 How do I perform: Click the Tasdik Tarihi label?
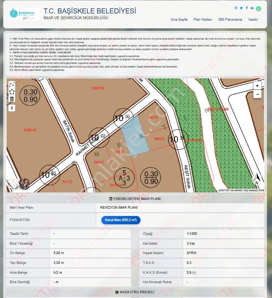tap(19, 234)
